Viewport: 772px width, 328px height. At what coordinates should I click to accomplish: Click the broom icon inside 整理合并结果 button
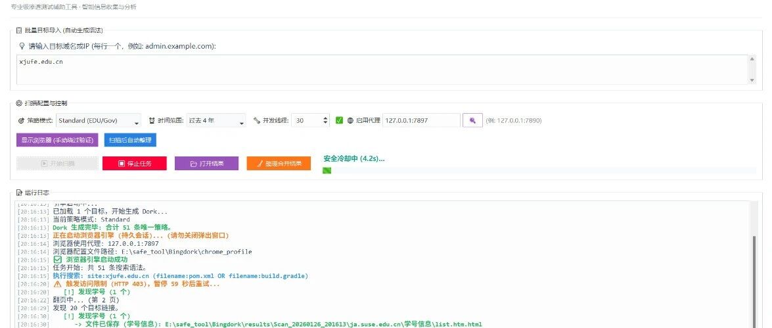point(261,164)
